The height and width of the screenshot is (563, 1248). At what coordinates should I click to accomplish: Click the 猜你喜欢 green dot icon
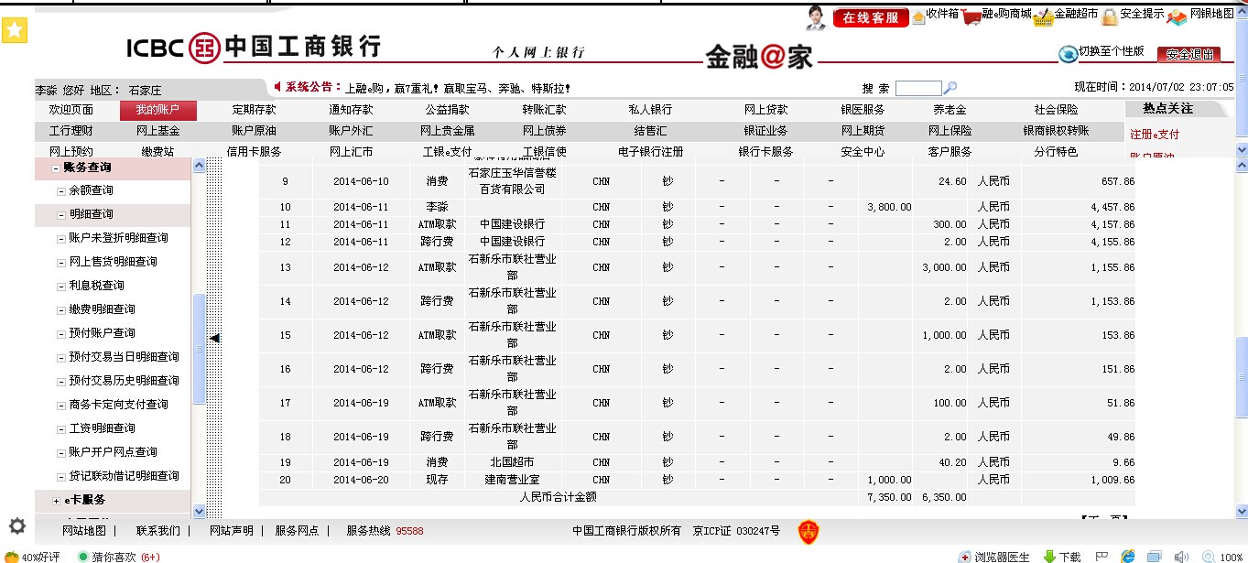[83, 556]
